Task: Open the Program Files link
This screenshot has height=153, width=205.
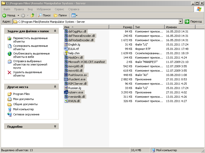Action: (x=21, y=94)
